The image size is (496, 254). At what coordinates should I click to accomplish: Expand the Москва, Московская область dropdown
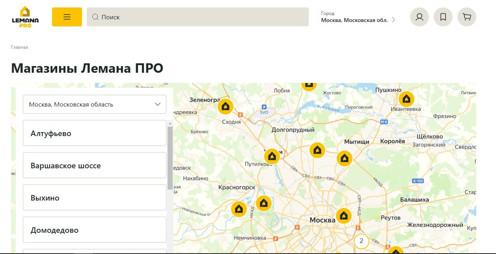[95, 104]
